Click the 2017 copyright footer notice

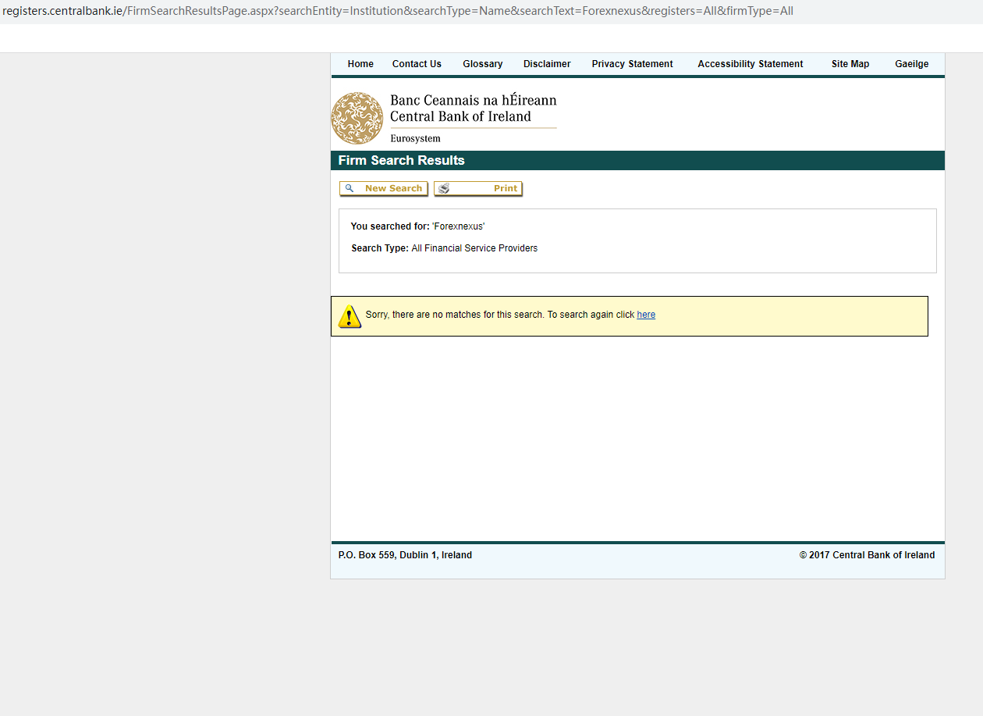tap(866, 555)
